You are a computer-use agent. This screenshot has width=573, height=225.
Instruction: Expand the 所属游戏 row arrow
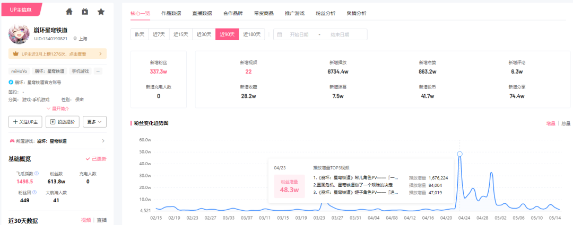[103, 141]
